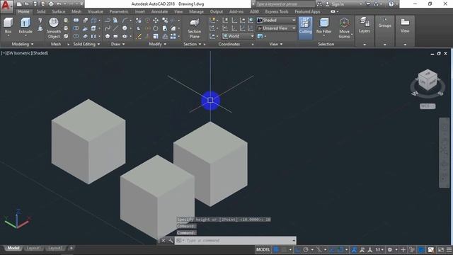
Task: Click the workspace switching gear icon
Action: [390, 249]
